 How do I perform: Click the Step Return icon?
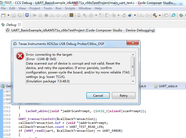pyautogui.click(x=64, y=15)
